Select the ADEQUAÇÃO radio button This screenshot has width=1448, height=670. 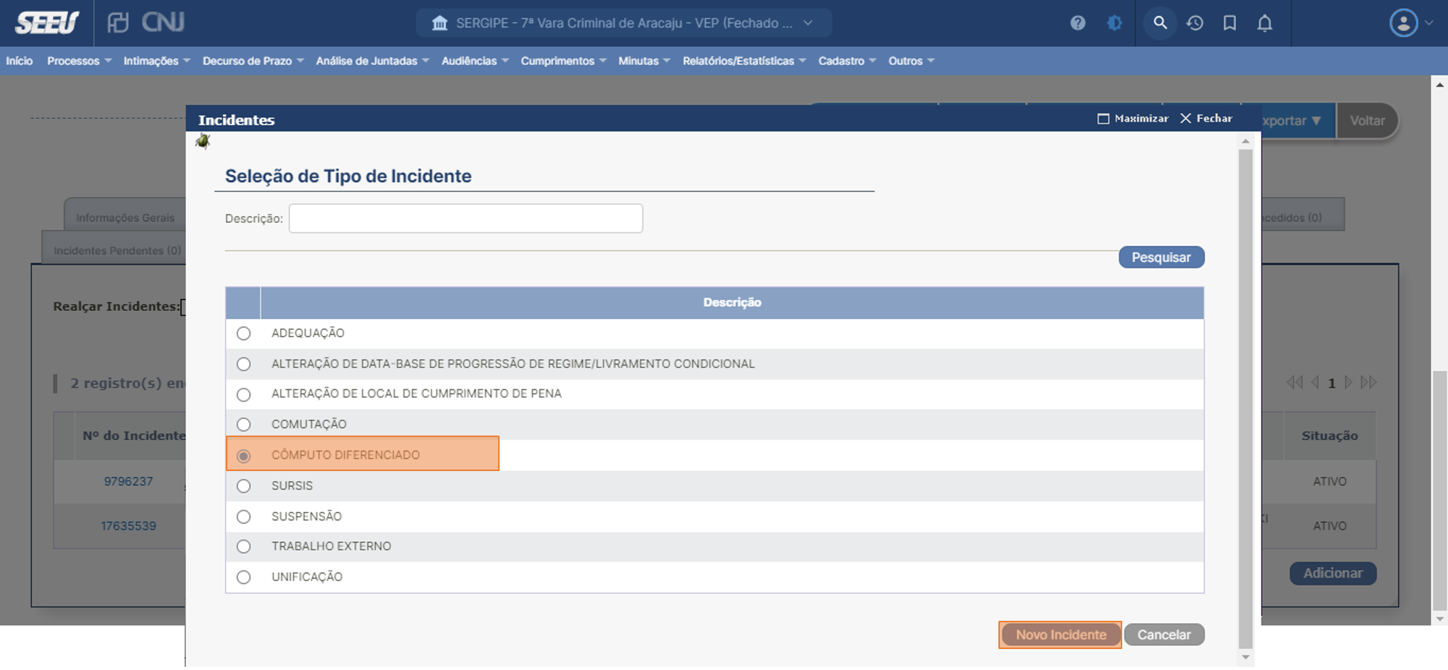click(x=243, y=334)
